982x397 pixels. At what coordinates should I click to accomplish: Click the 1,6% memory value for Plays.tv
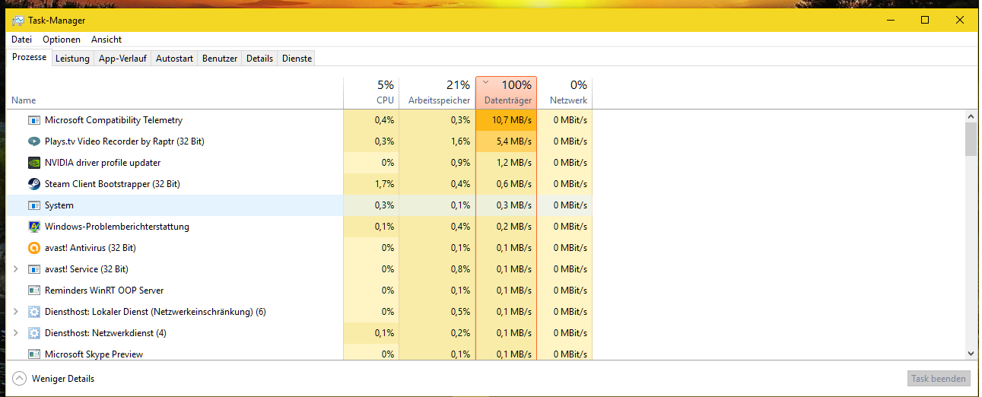[437, 141]
